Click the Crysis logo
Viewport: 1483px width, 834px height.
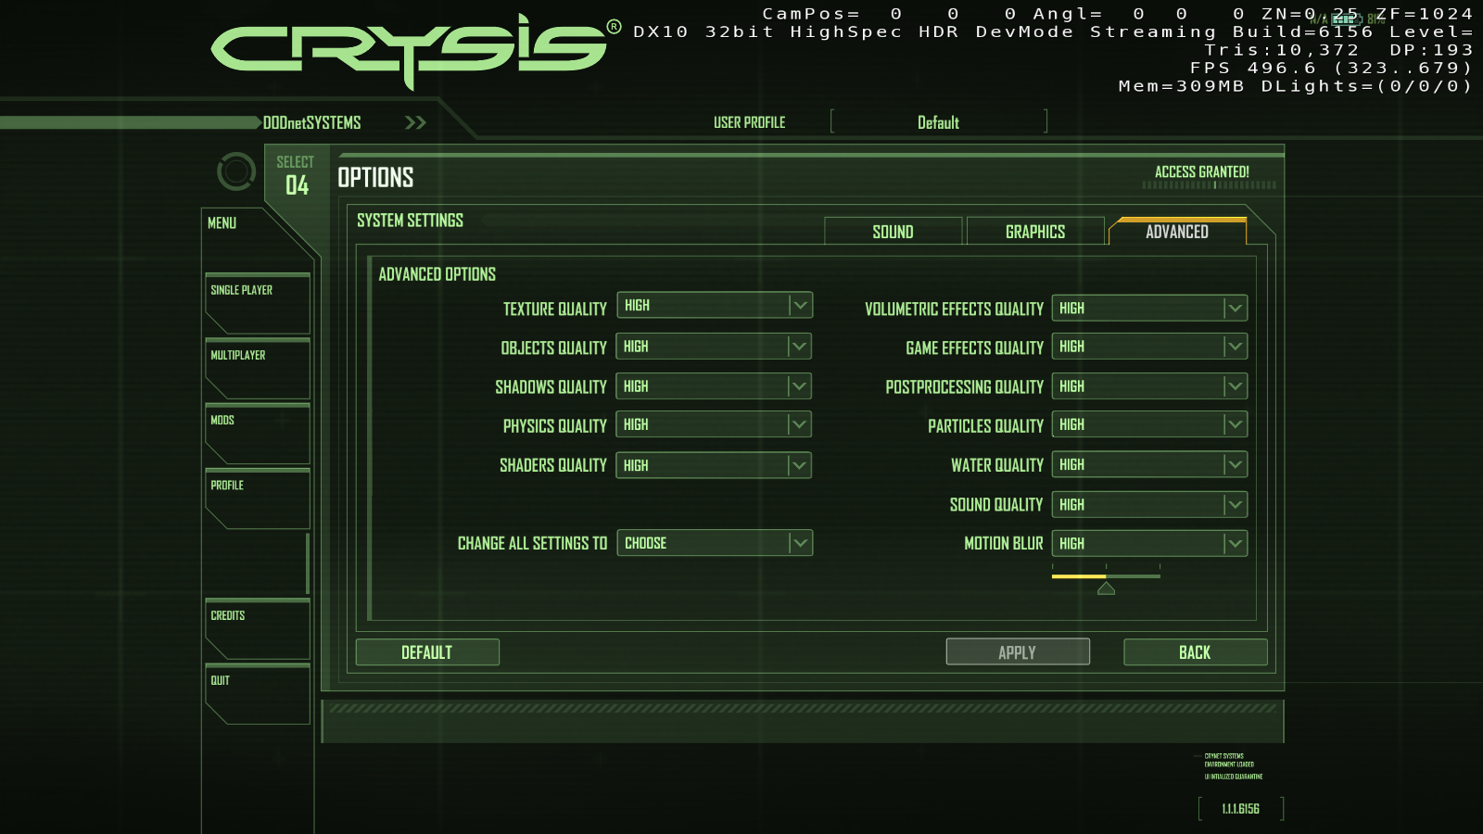point(416,51)
